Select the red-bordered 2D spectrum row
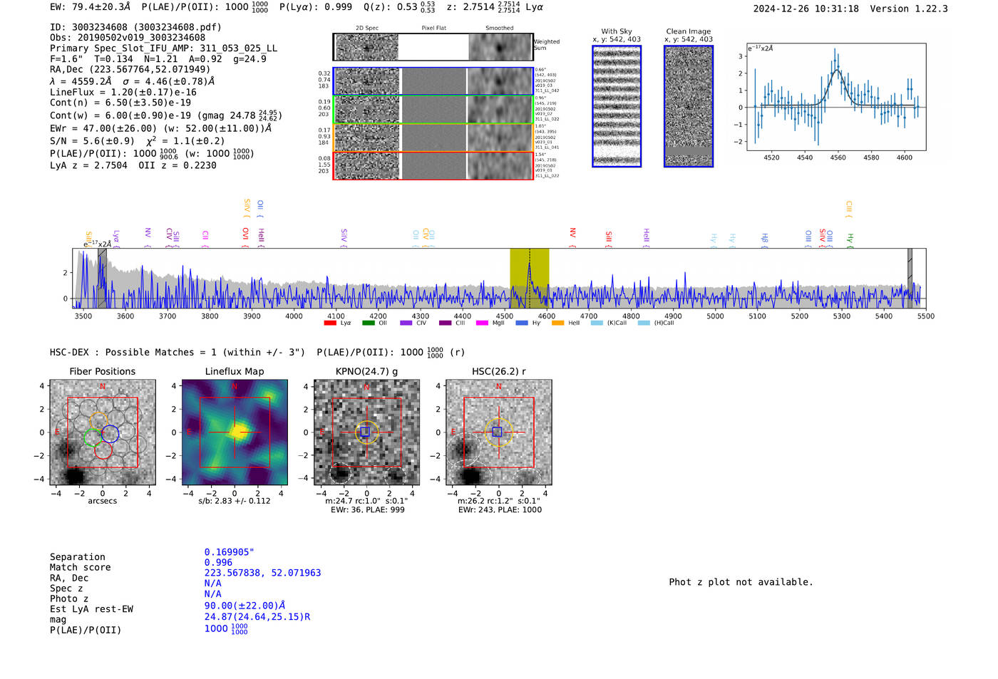Screen dimensions: 998x679 click(x=433, y=165)
